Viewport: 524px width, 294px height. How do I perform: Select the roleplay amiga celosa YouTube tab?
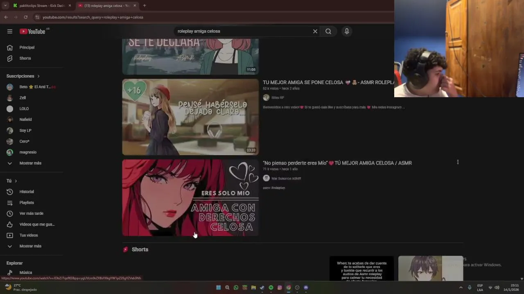[107, 6]
